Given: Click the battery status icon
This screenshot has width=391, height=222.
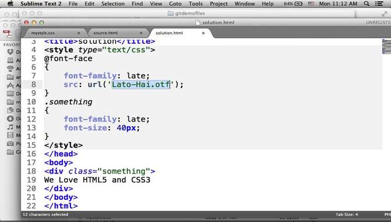Looking at the screenshot, I should coord(298,4).
